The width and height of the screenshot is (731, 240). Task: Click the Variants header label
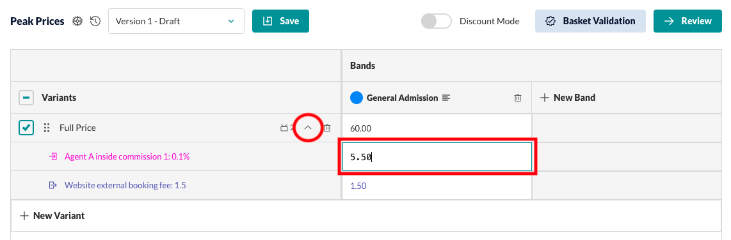(59, 98)
